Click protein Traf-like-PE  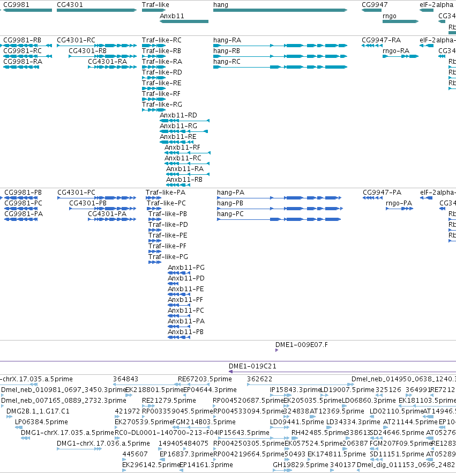[x=155, y=241]
